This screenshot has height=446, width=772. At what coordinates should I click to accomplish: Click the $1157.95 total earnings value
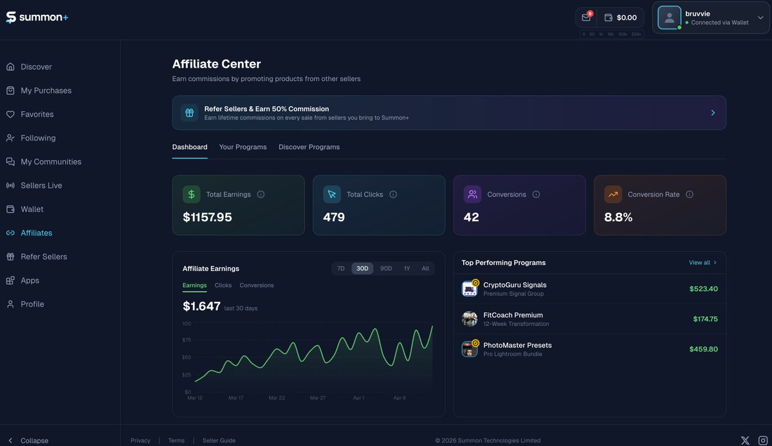coord(207,217)
